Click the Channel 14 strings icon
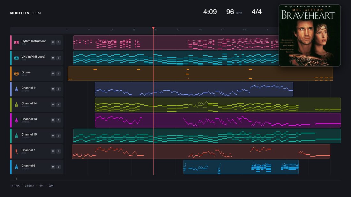This screenshot has width=351, height=197. (17, 105)
